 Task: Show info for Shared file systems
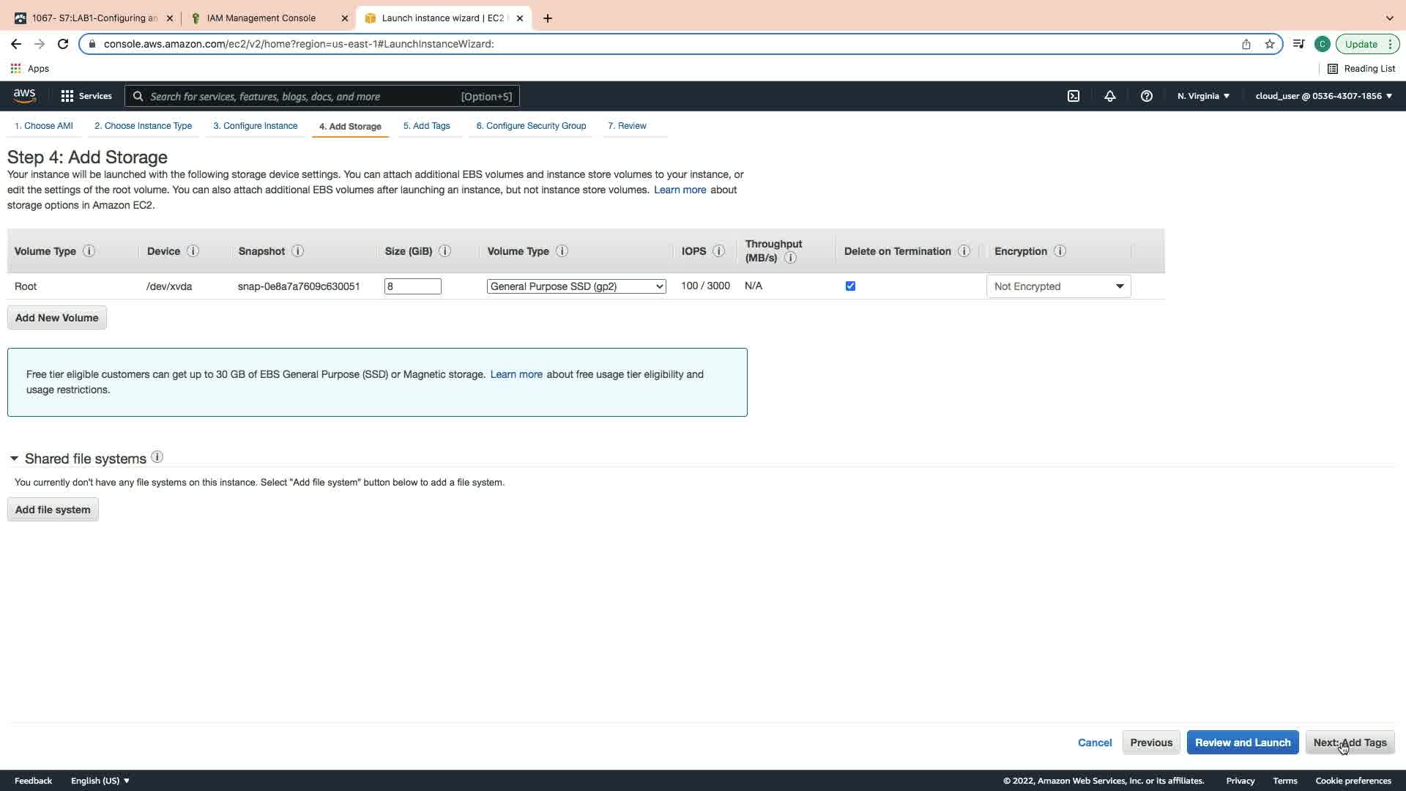click(x=157, y=457)
